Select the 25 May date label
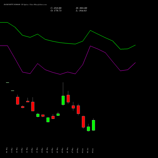Image resolution: width=158 pixels, height=158 pixels. tap(63, 150)
